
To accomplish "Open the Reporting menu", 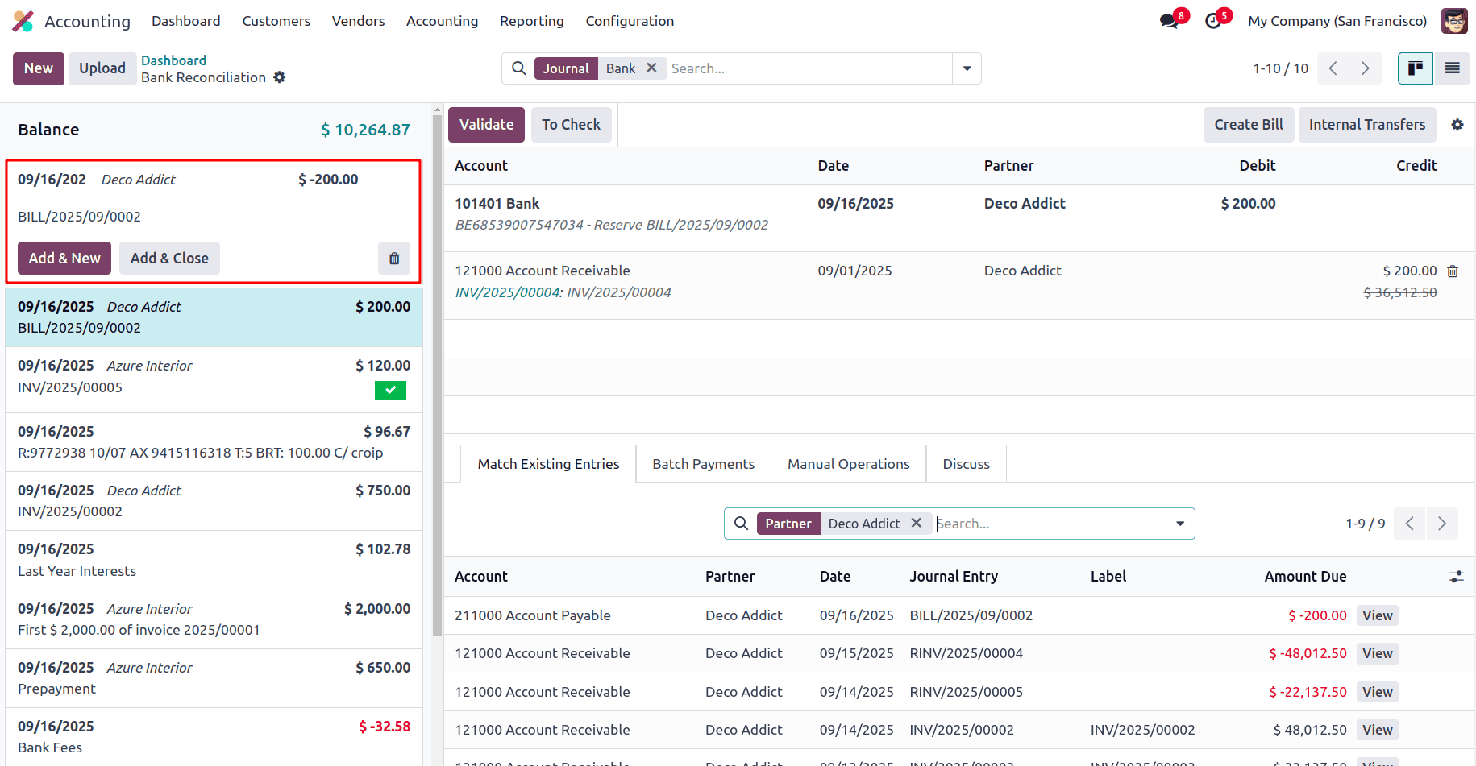I will 531,21.
